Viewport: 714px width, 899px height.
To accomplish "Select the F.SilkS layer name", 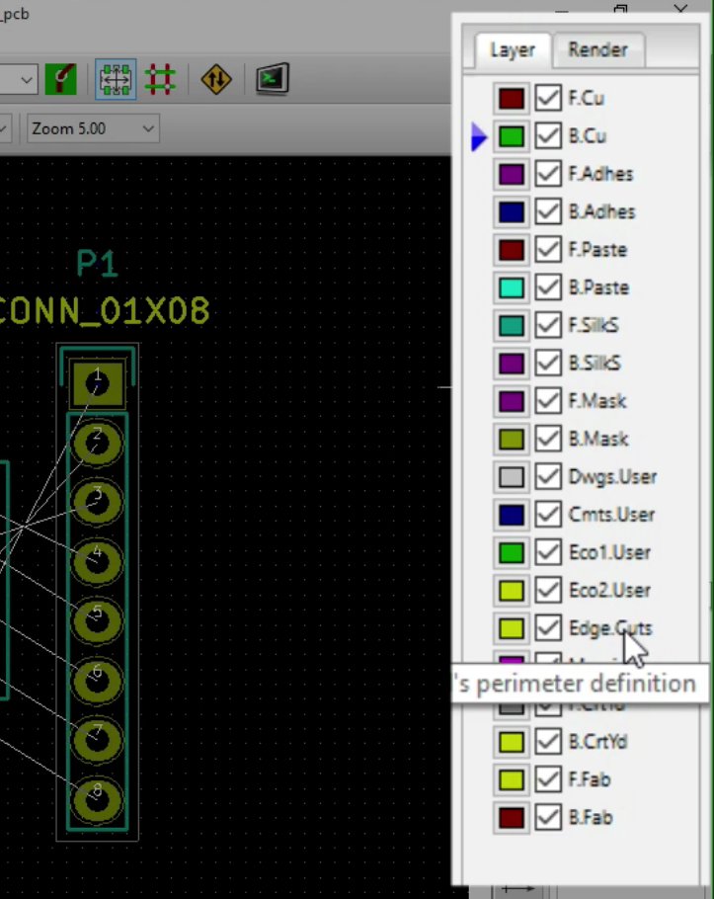I will click(x=594, y=326).
